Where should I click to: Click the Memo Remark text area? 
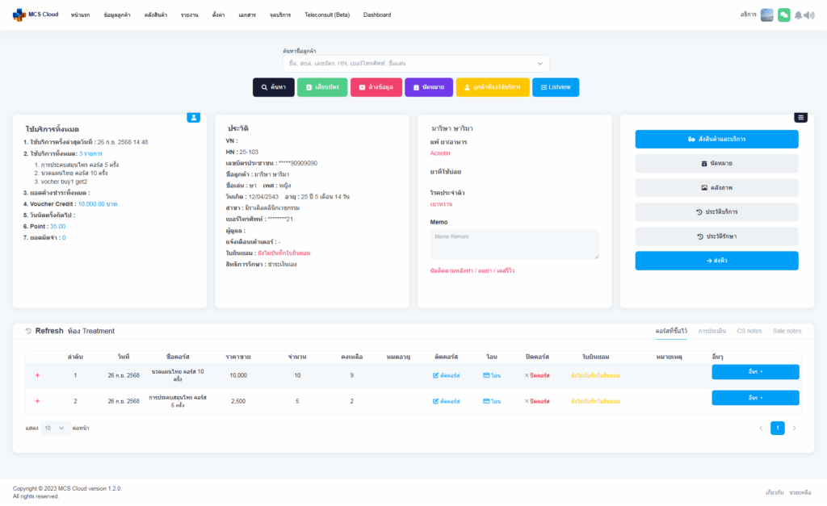[x=514, y=244]
